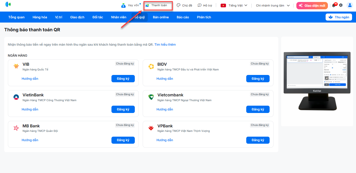The height and width of the screenshot is (173, 356).
Task: Open the Hàng hóa menu
Action: pos(40,17)
